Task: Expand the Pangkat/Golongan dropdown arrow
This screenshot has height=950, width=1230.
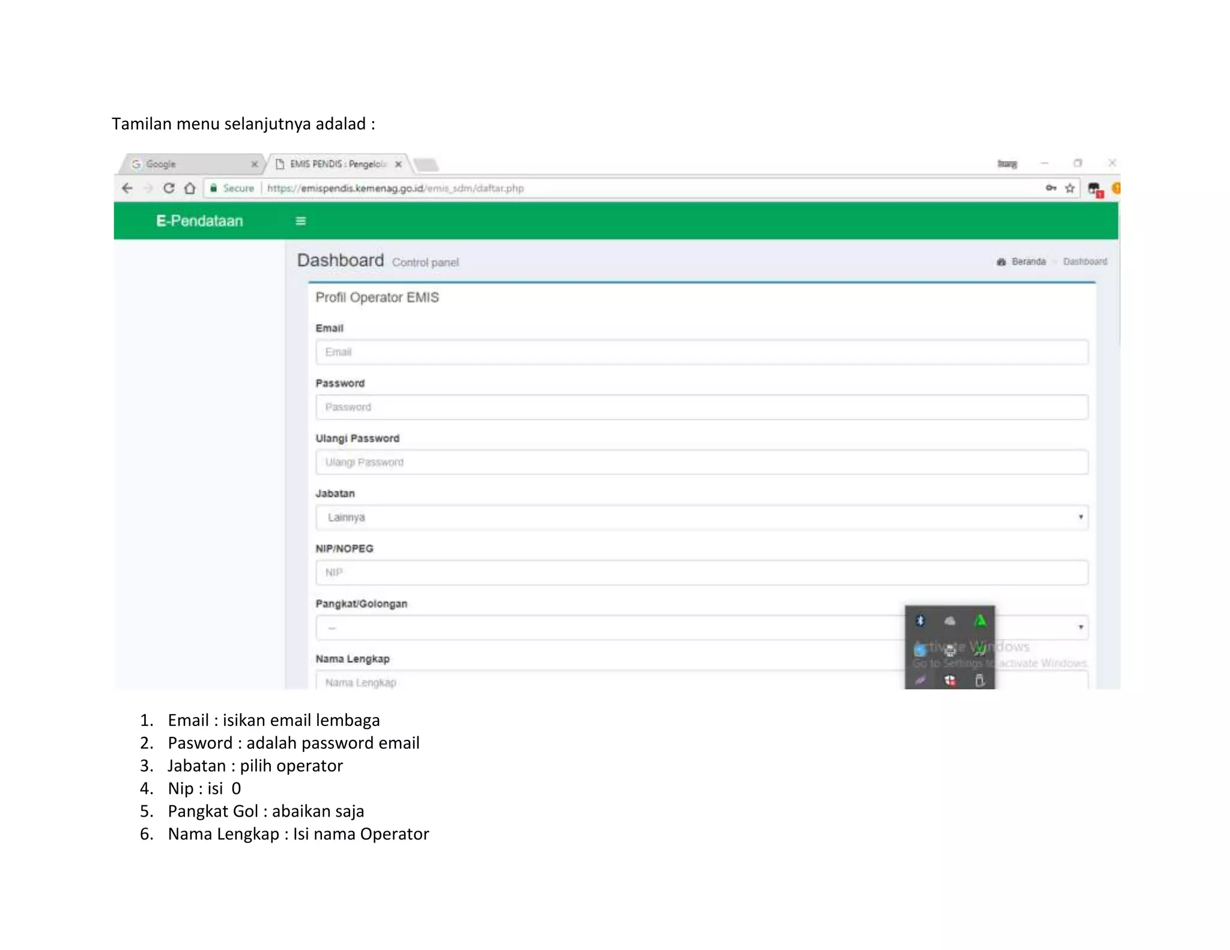Action: (1080, 628)
